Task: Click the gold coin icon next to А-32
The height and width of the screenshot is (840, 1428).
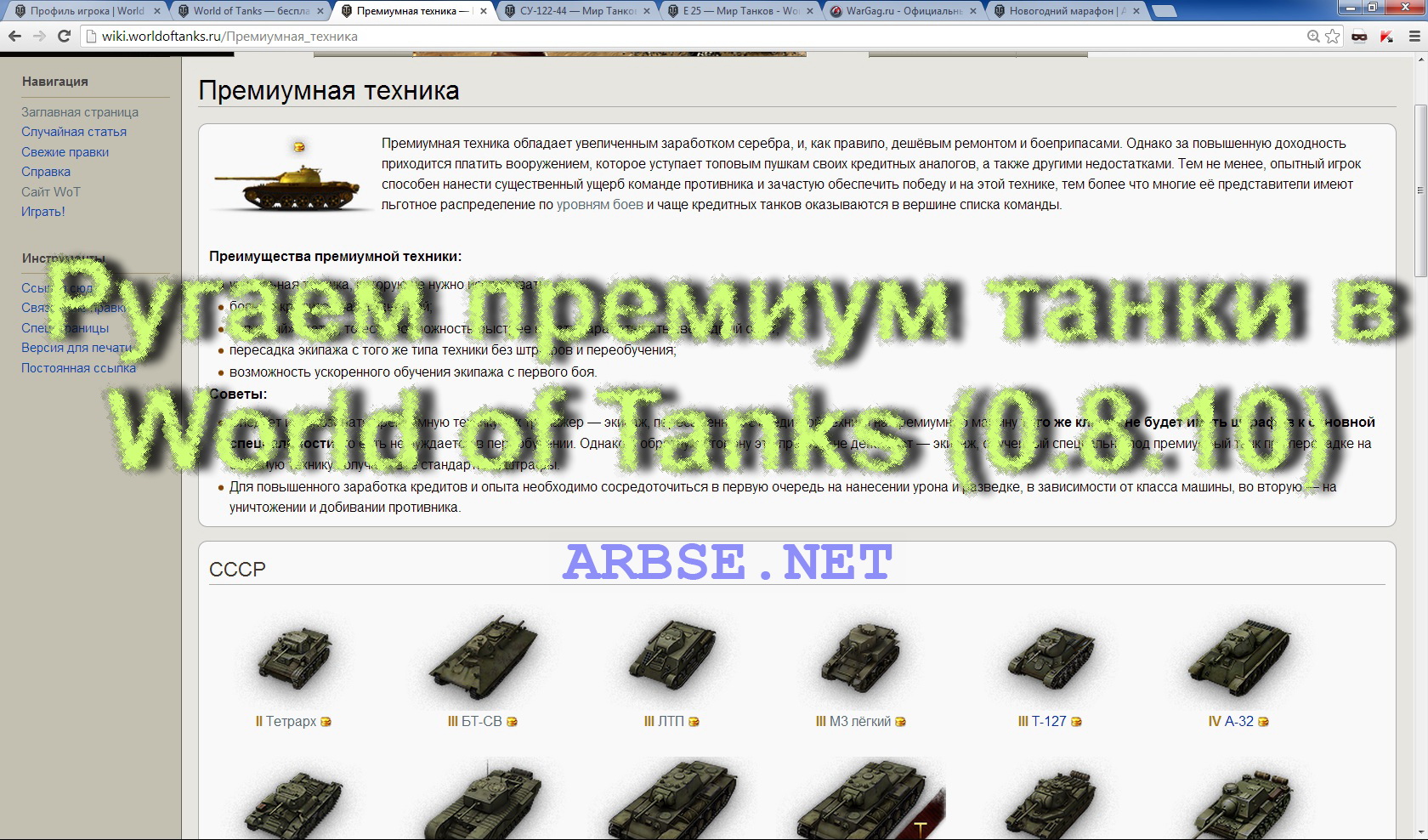Action: point(1263,722)
